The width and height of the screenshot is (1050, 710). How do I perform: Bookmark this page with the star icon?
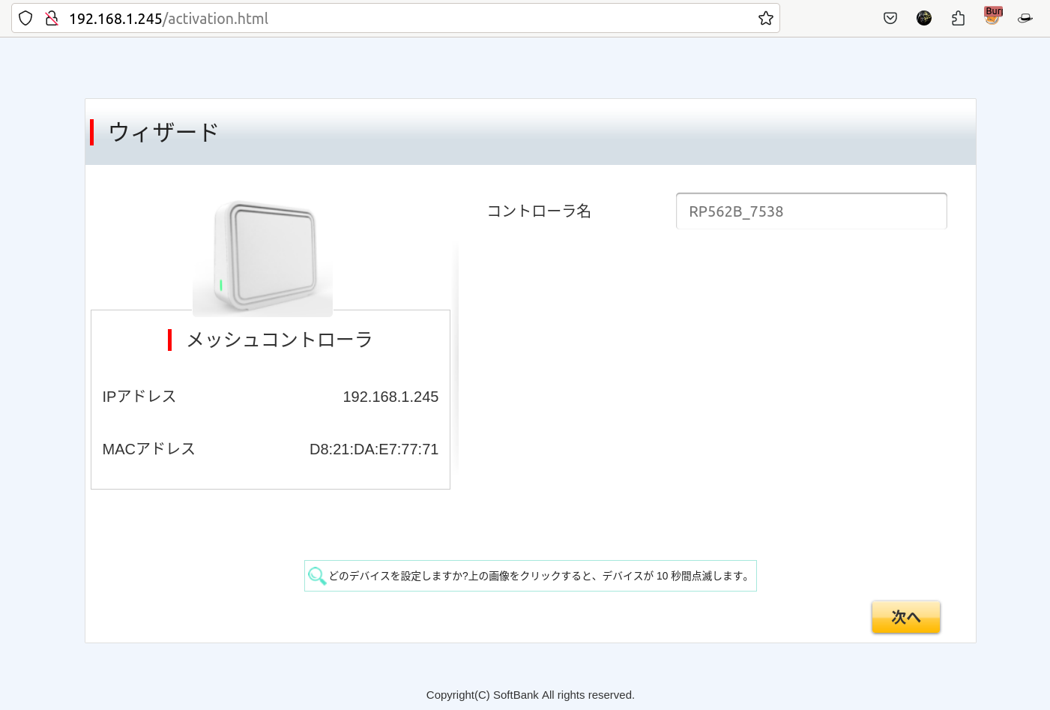(x=765, y=19)
